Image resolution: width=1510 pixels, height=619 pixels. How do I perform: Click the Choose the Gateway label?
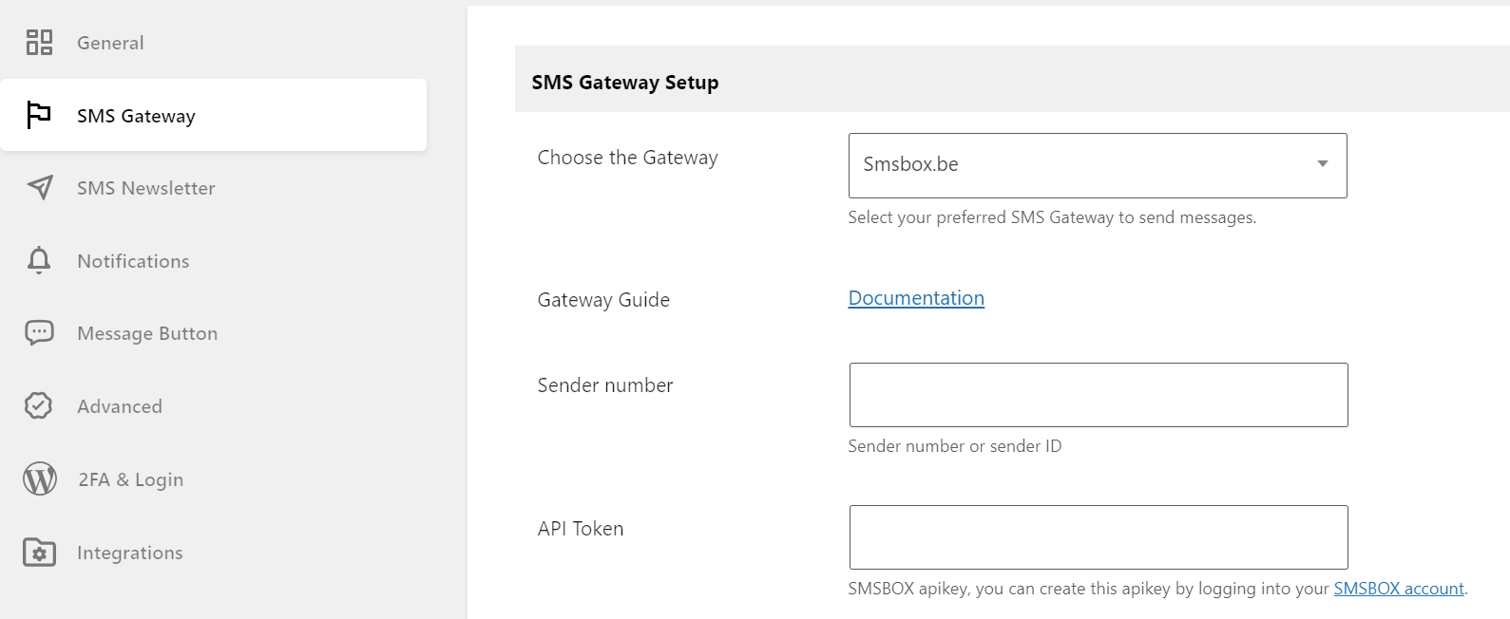pyautogui.click(x=627, y=158)
